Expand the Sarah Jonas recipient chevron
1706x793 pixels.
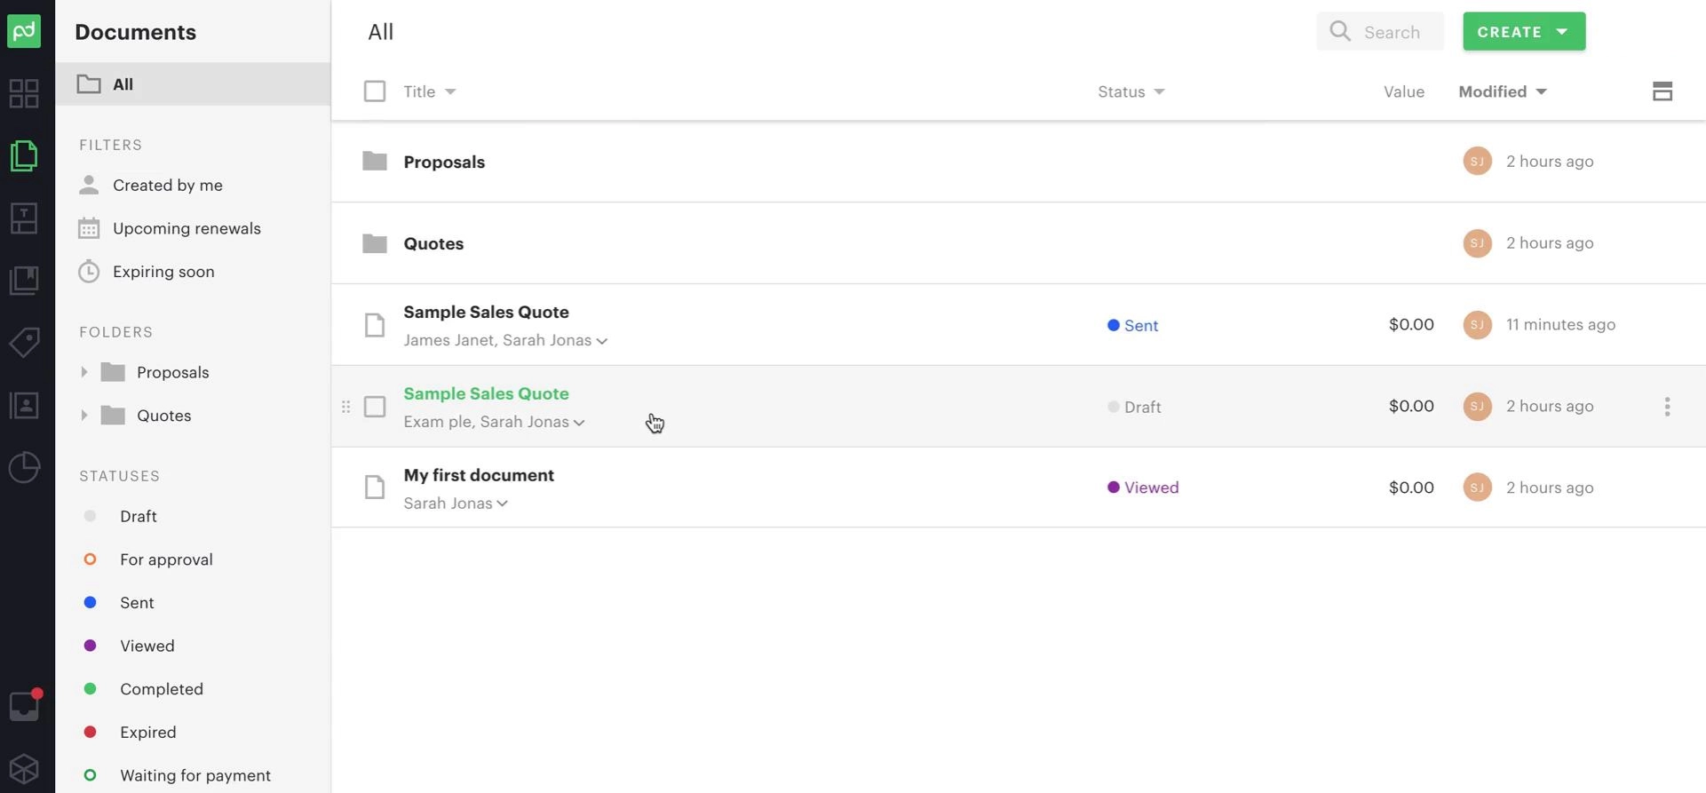(503, 504)
